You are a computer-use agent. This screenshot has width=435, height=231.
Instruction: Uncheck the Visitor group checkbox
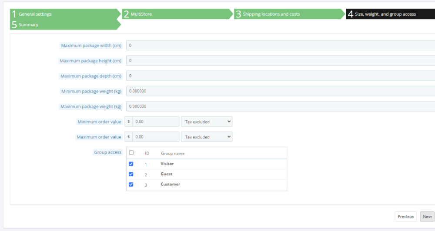[x=131, y=164]
